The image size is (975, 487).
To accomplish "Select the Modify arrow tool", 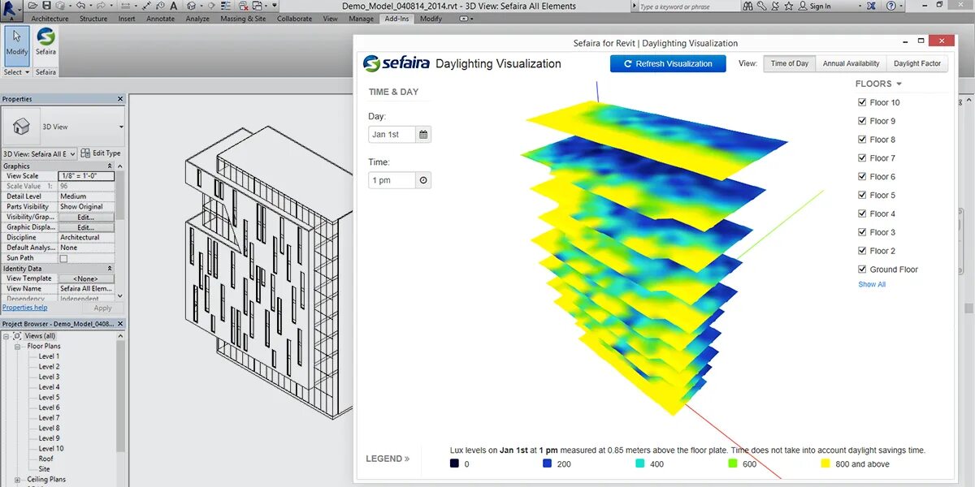I will pos(16,45).
